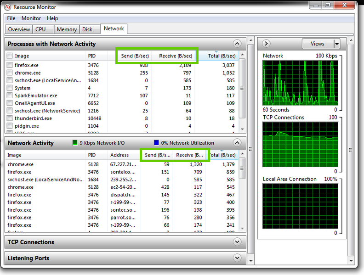Click SparkEmulator.exe process name
Image resolution: width=364 pixels, height=275 pixels.
coord(36,95)
